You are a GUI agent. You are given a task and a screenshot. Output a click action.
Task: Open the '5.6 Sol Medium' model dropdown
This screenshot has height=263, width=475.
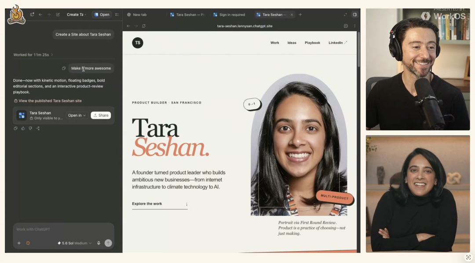[74, 243]
